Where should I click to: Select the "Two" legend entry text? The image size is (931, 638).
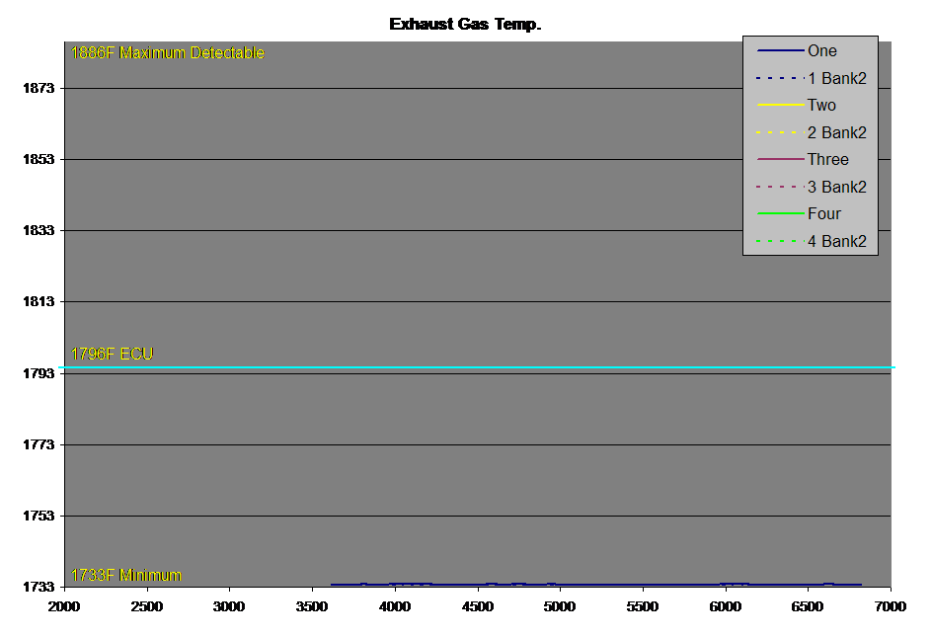821,105
